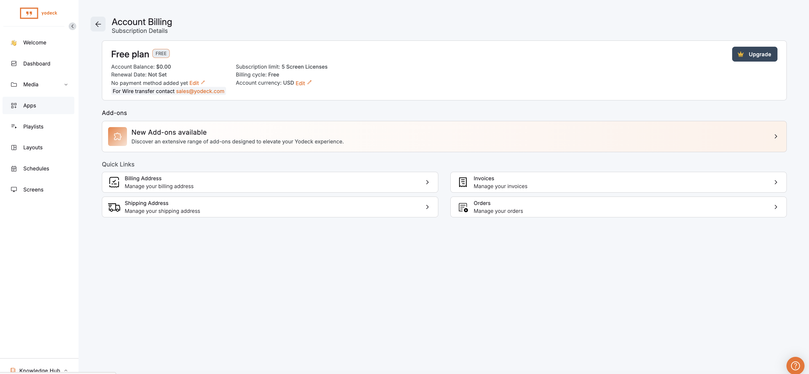809x374 pixels.
Task: Click the back arrow button
Action: click(x=98, y=24)
